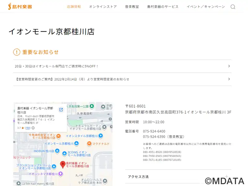The height and width of the screenshot is (186, 248).
Task: Expand the 営業時間変更のご案内 notice
Action: [x=122, y=79]
